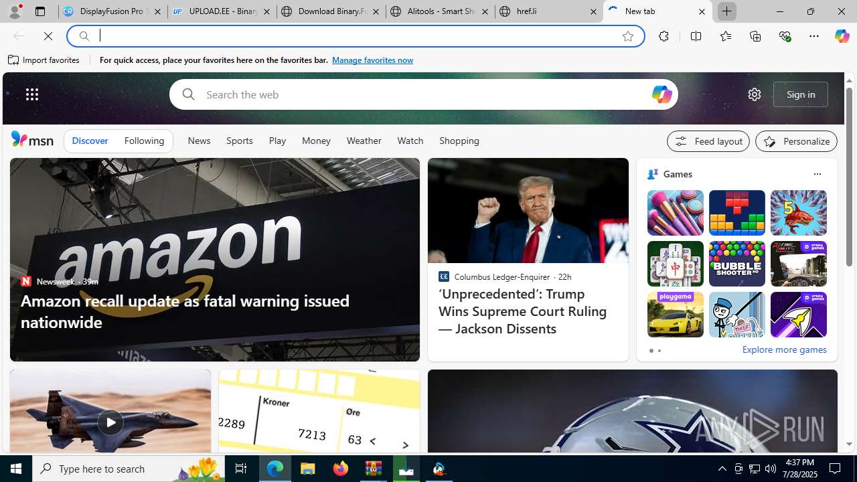The image size is (857, 482).
Task: Open the News section
Action: (199, 141)
